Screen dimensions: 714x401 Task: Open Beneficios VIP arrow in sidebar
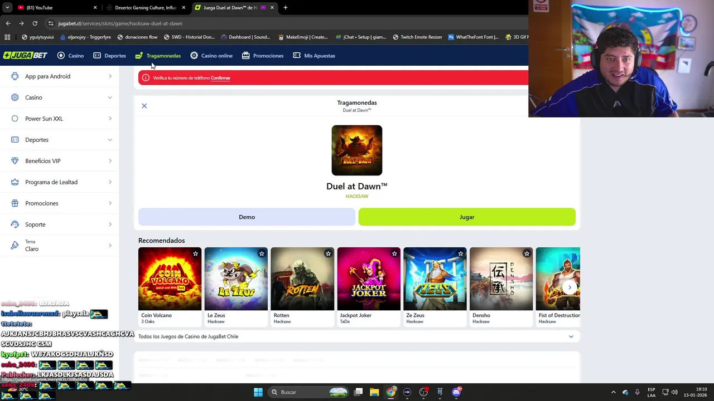[110, 161]
